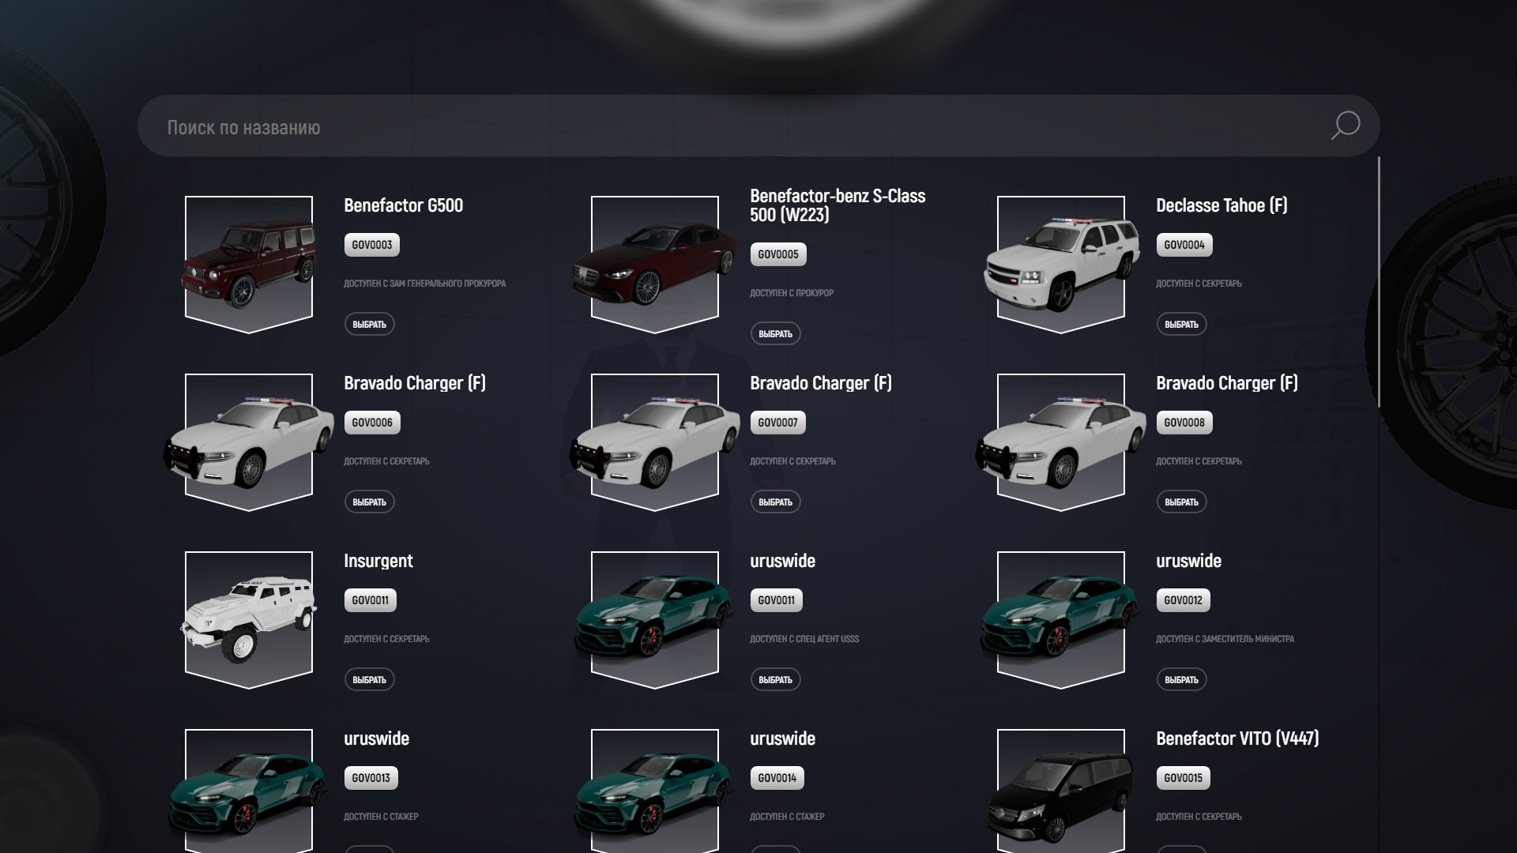The image size is (1517, 853).
Task: Click the GOV0004 plate badge
Action: [x=1184, y=245]
